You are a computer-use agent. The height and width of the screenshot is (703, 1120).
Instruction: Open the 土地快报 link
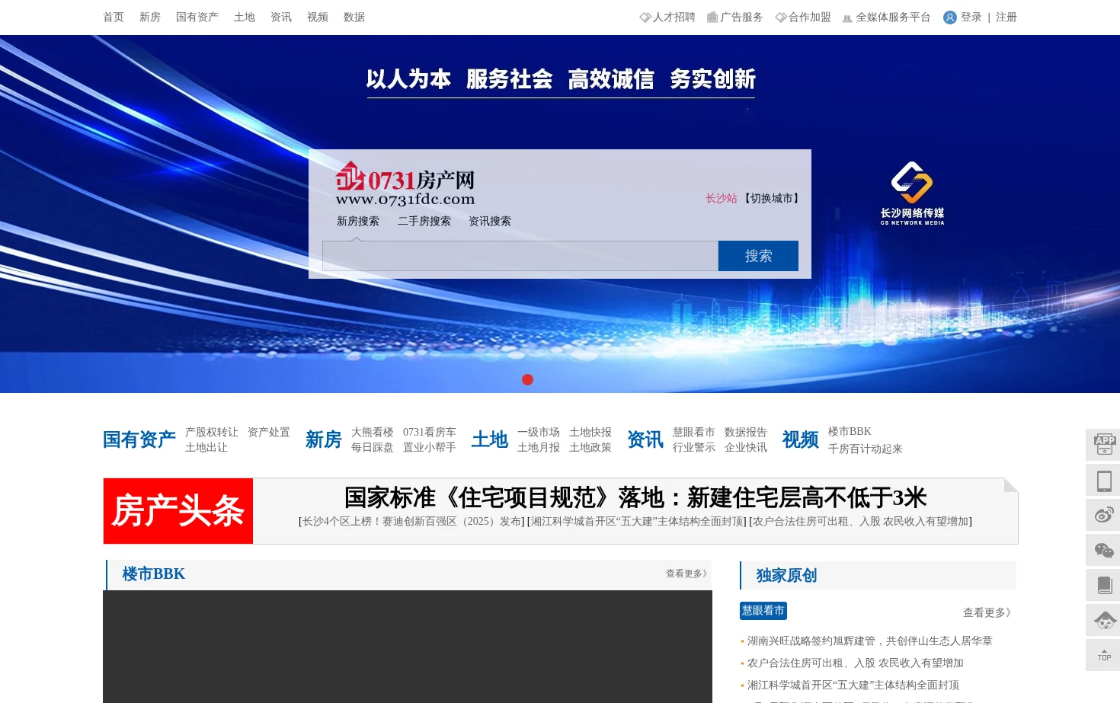pyautogui.click(x=590, y=432)
